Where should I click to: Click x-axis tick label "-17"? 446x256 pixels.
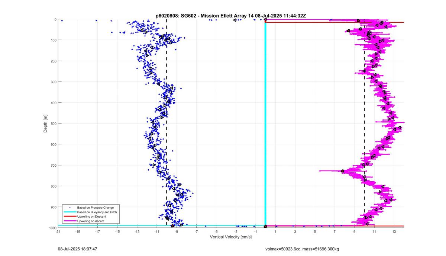pyautogui.click(x=97, y=231)
